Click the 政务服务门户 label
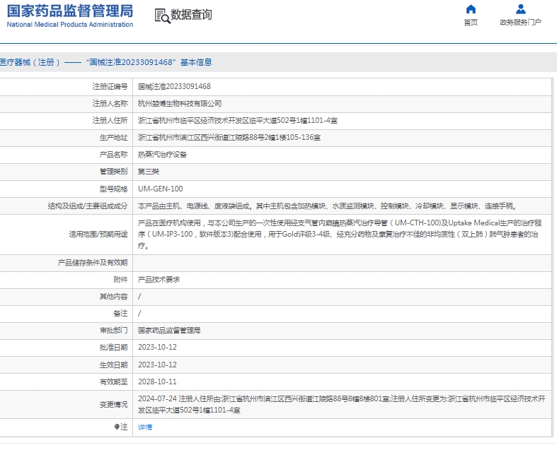Screen dimensions: 557x450 520,23
